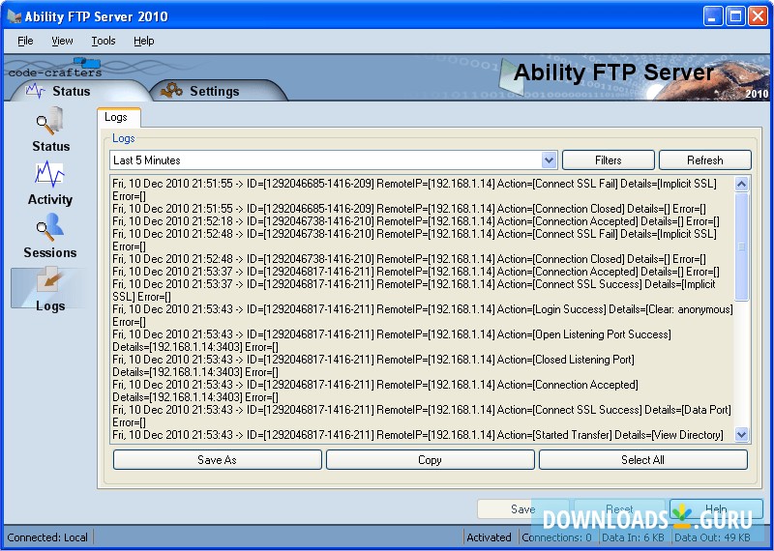
Task: Click the bottom Save button
Action: coord(522,509)
